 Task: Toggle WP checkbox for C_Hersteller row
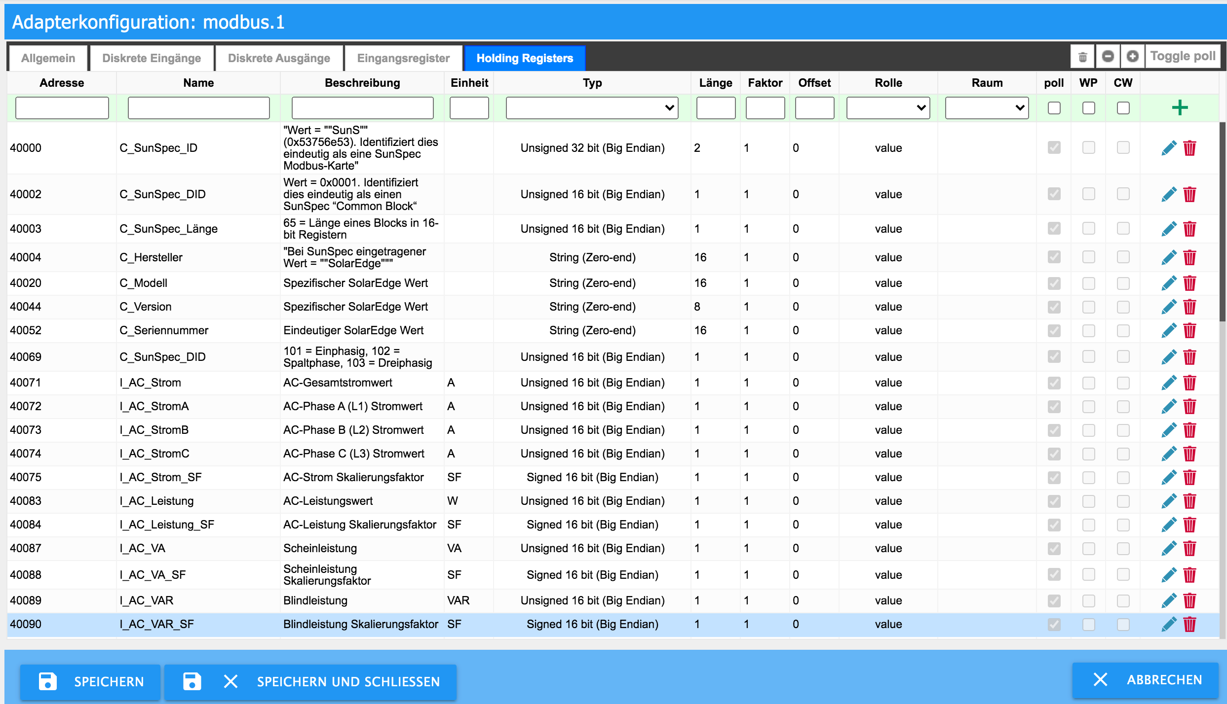1088,257
